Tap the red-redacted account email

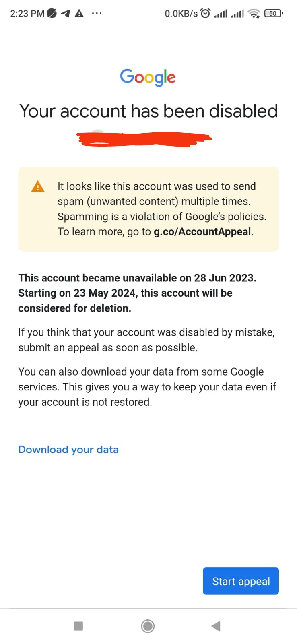coord(145,139)
